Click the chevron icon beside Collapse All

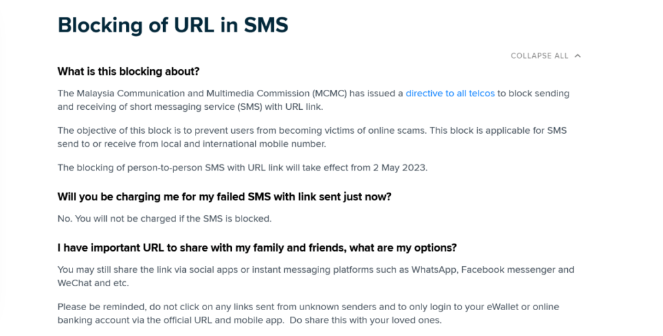click(x=578, y=56)
